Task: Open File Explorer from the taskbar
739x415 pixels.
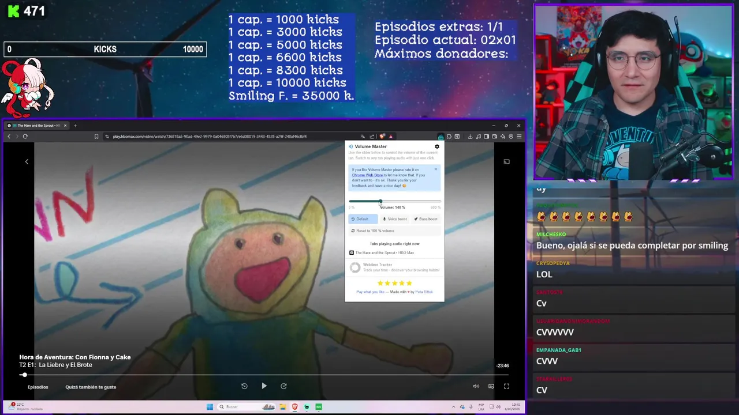Action: point(282,407)
